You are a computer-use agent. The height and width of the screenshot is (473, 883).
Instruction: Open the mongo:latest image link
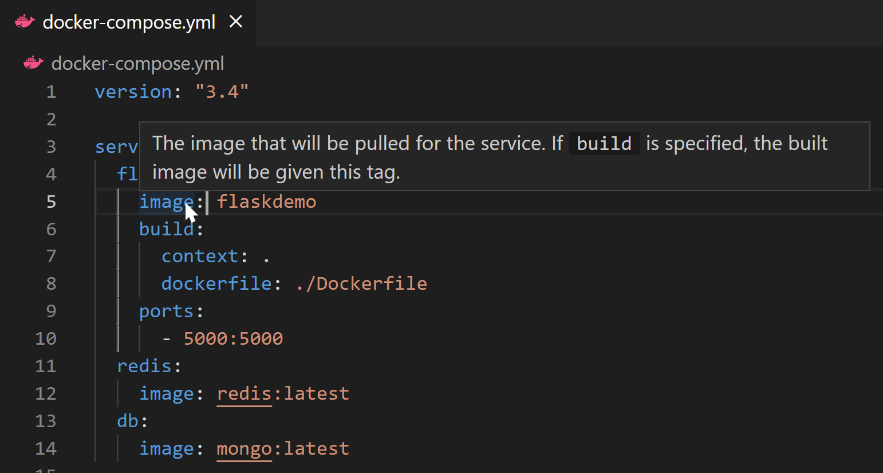[x=244, y=448]
